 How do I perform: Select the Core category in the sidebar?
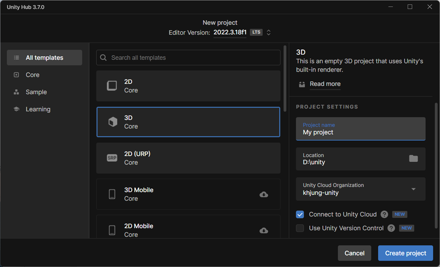(33, 75)
